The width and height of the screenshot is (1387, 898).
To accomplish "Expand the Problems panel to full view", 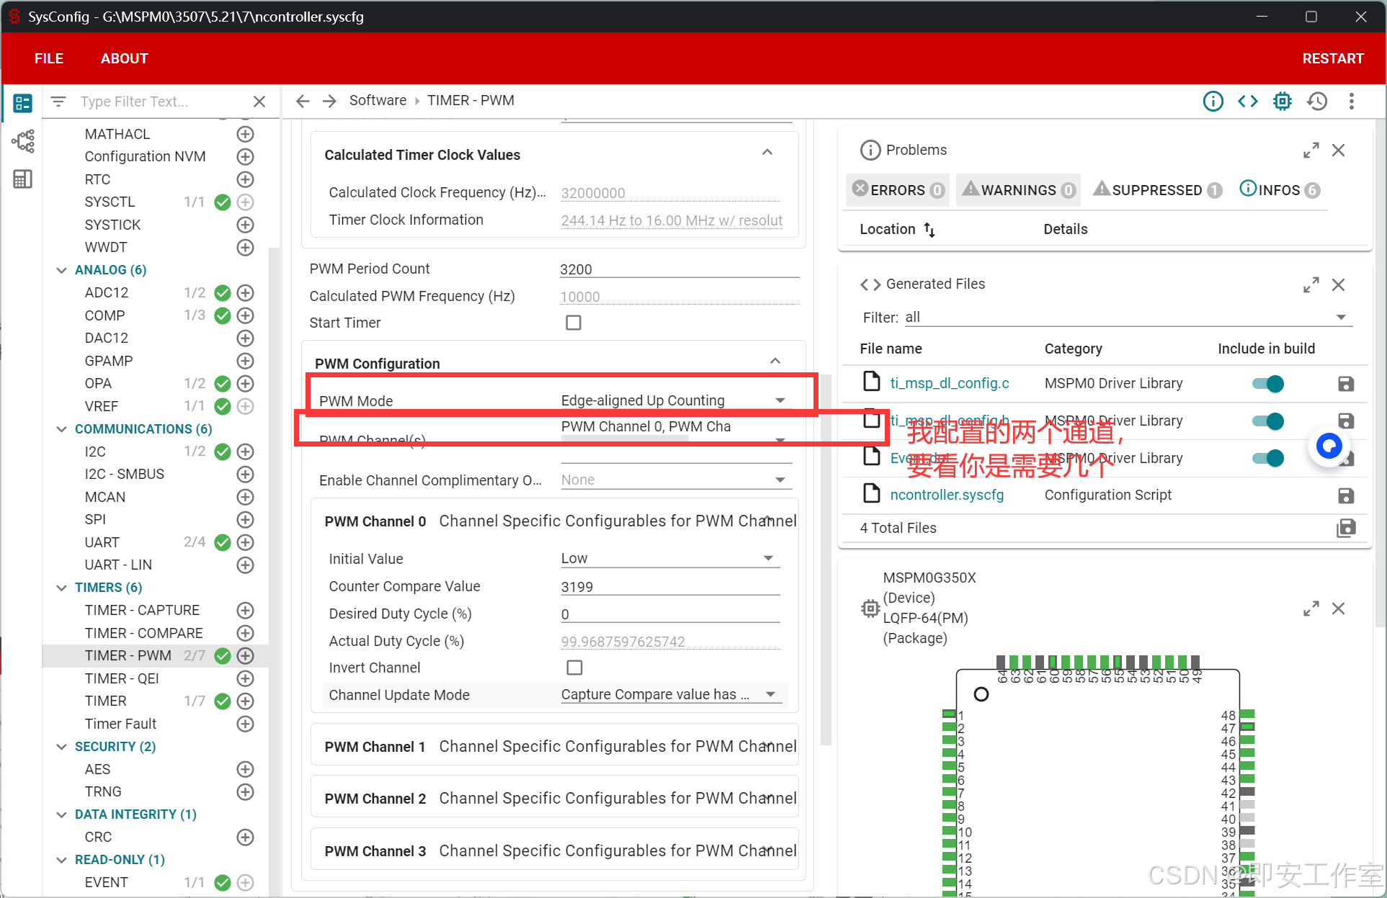I will (1311, 151).
